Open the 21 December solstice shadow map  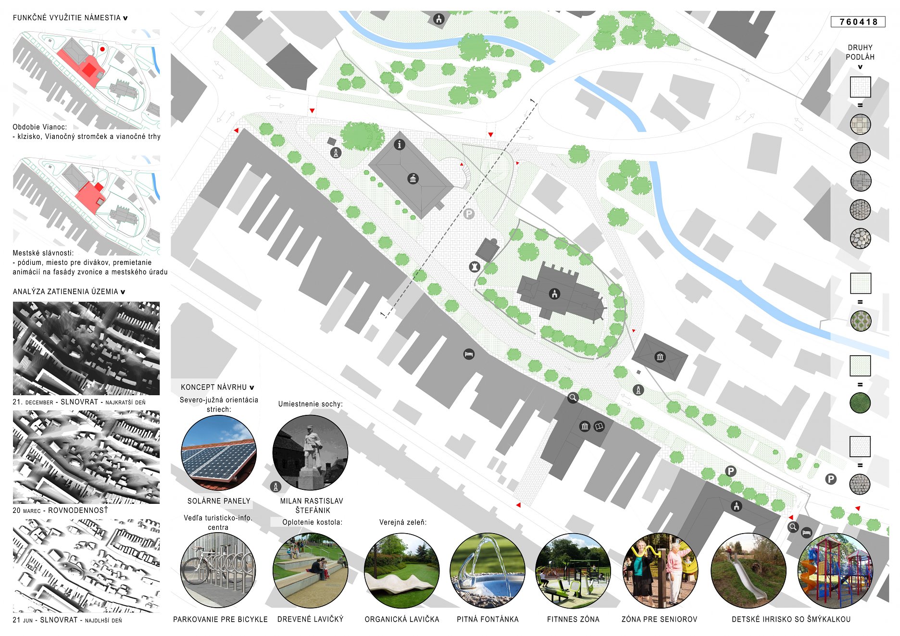[86, 349]
